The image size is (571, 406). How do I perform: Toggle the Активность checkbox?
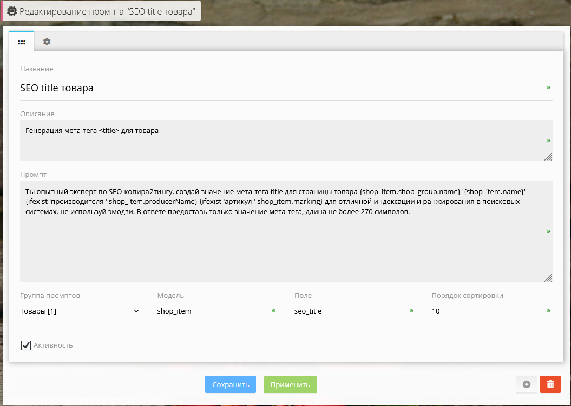tap(26, 345)
